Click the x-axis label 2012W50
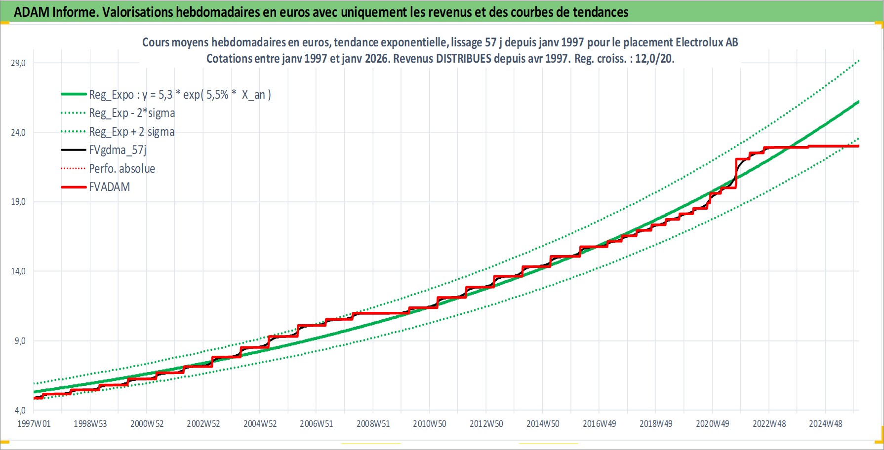The image size is (884, 450). click(x=486, y=424)
